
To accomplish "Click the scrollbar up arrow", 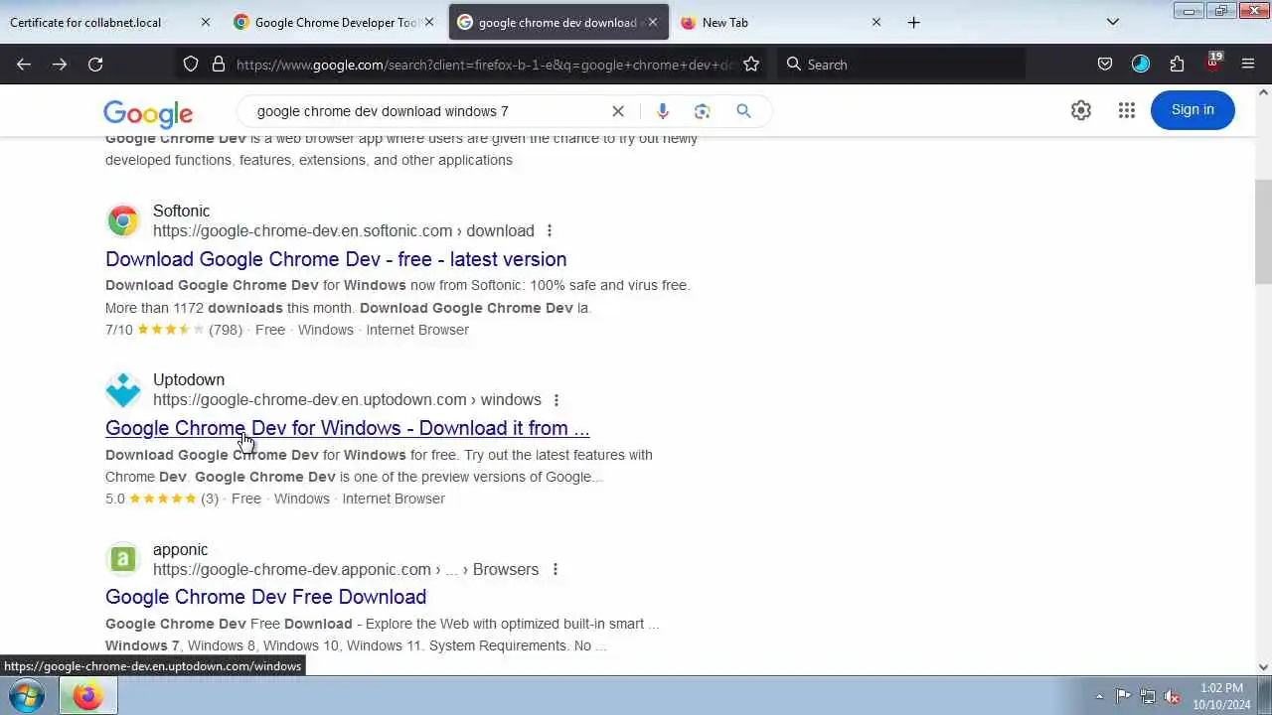I will (1263, 93).
